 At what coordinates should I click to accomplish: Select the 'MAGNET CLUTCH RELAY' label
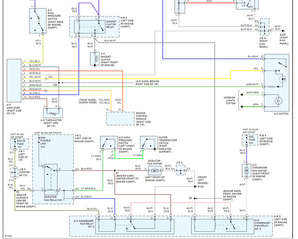click(111, 24)
